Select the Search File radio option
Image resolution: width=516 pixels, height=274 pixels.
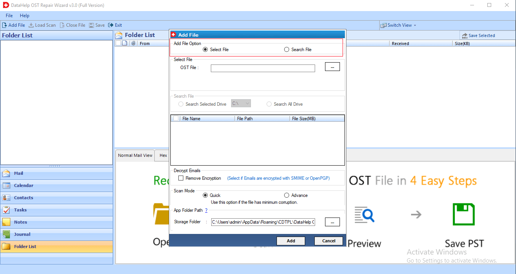click(286, 49)
